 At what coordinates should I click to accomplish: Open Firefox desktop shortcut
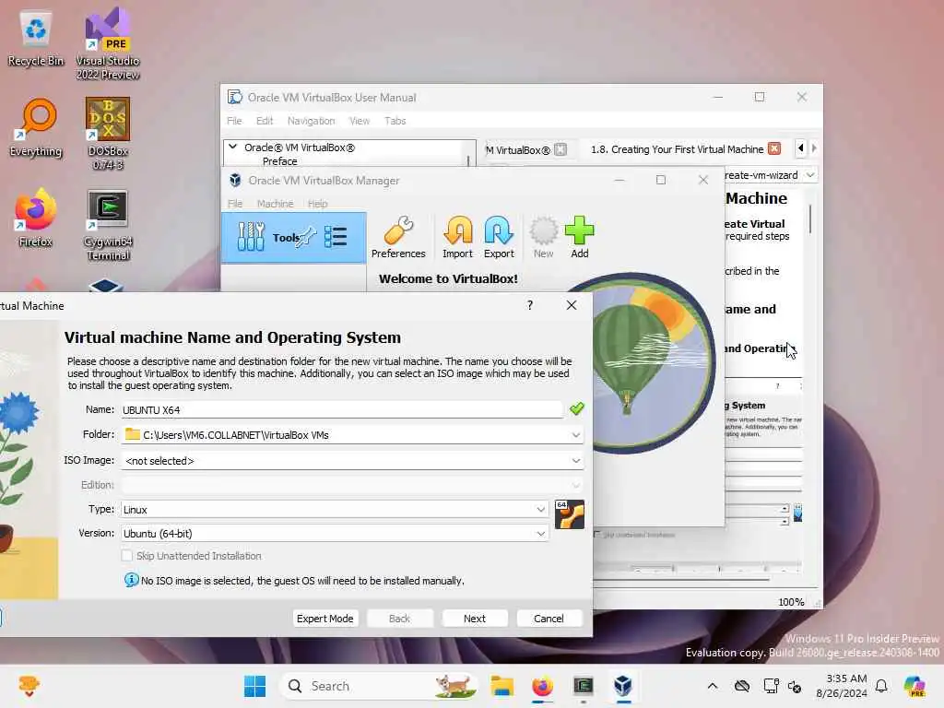[x=36, y=218]
